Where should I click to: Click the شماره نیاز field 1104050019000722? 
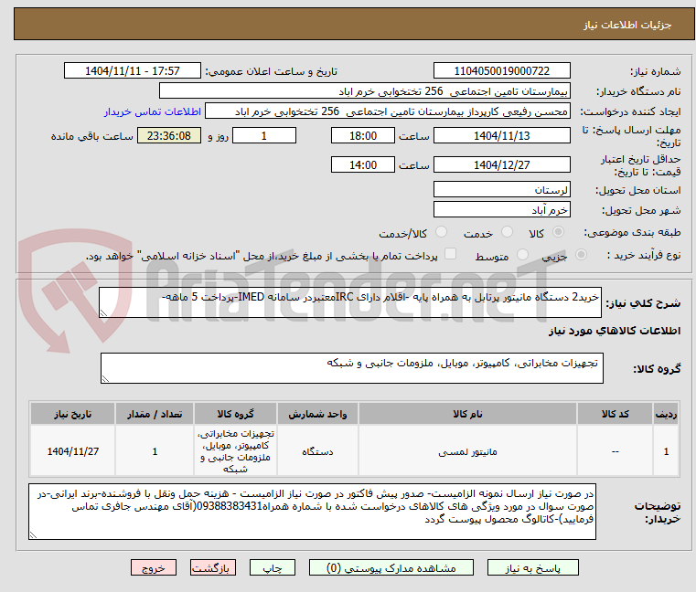click(501, 70)
